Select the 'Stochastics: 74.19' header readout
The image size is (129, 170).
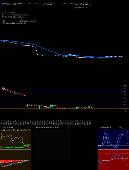(x=8, y=13)
